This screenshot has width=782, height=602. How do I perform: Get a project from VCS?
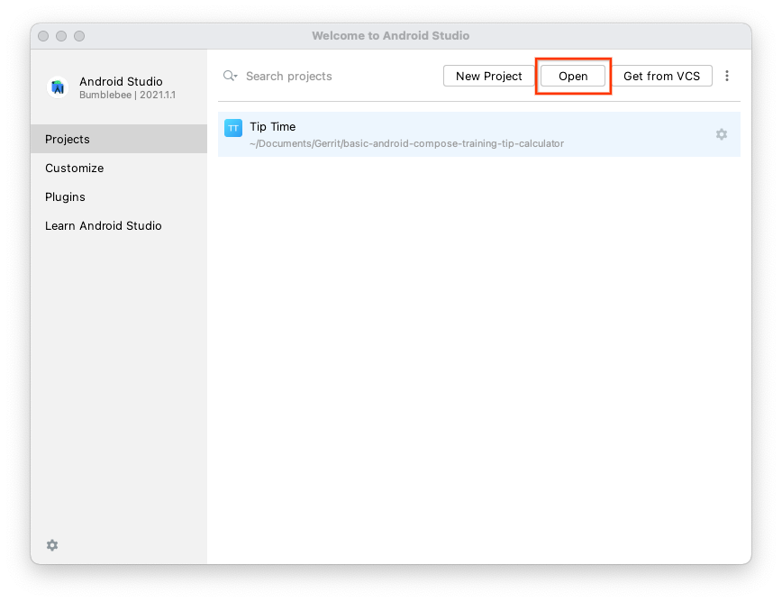click(662, 76)
